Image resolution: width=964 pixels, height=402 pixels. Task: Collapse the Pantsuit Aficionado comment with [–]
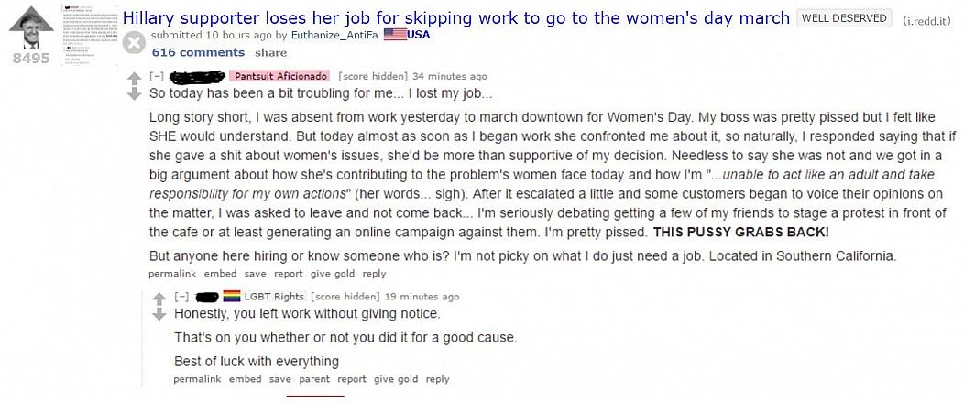click(x=156, y=77)
